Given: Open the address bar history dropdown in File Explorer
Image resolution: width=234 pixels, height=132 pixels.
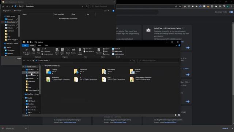Looking at the screenshot, I should [x=131, y=61].
